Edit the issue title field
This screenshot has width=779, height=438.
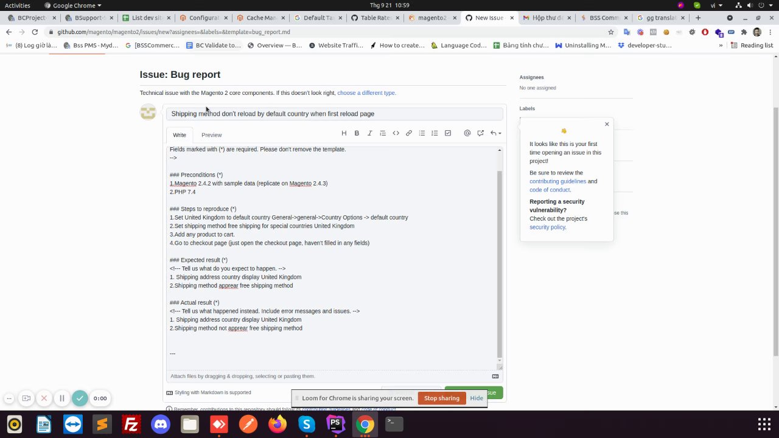334,114
